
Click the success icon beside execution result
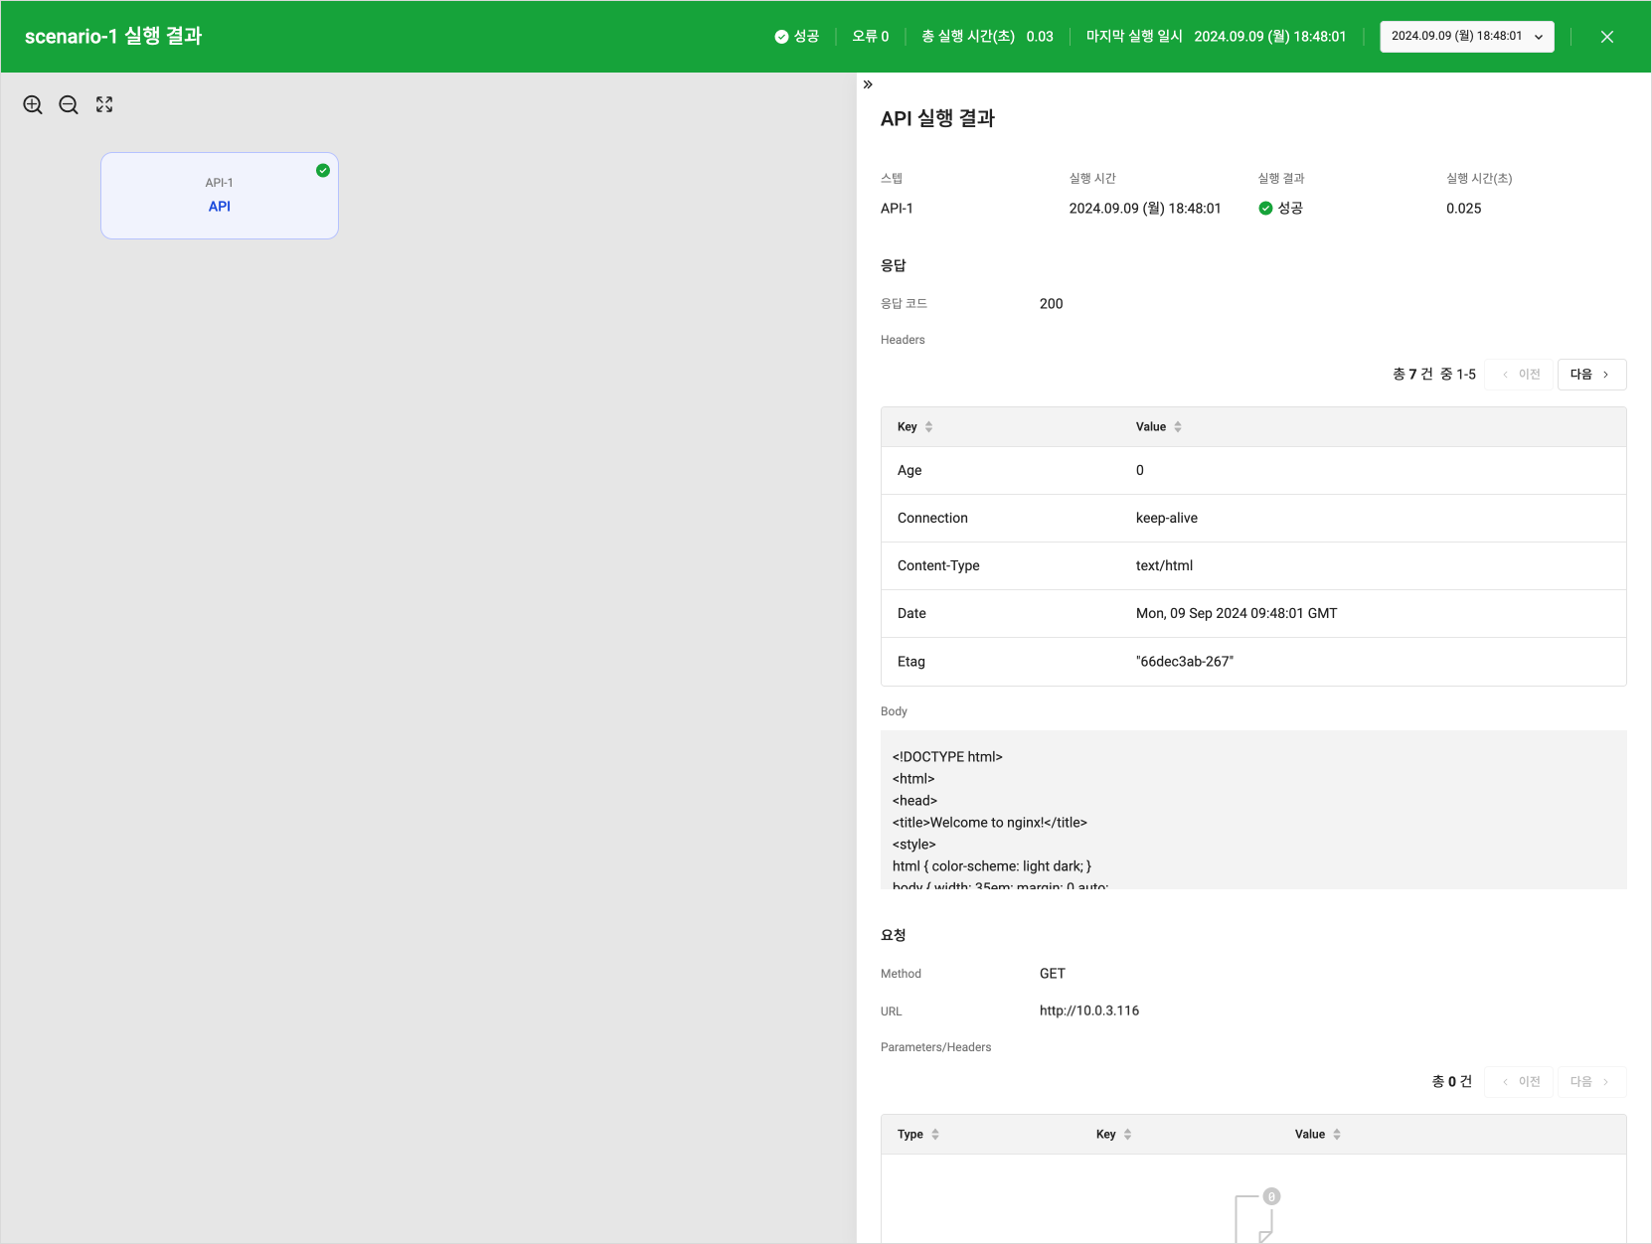coord(1265,209)
